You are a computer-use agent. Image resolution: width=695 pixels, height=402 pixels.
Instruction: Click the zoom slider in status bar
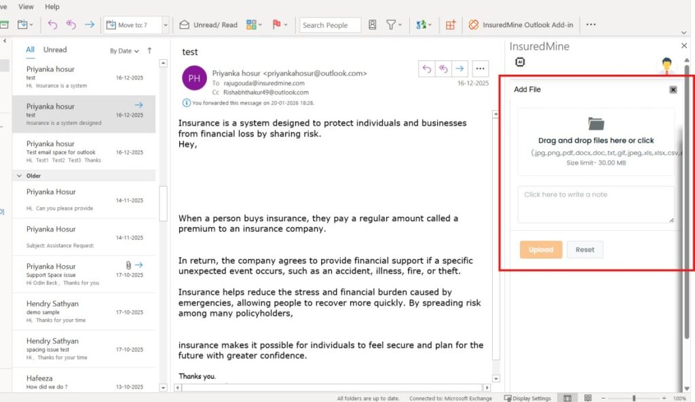click(634, 398)
